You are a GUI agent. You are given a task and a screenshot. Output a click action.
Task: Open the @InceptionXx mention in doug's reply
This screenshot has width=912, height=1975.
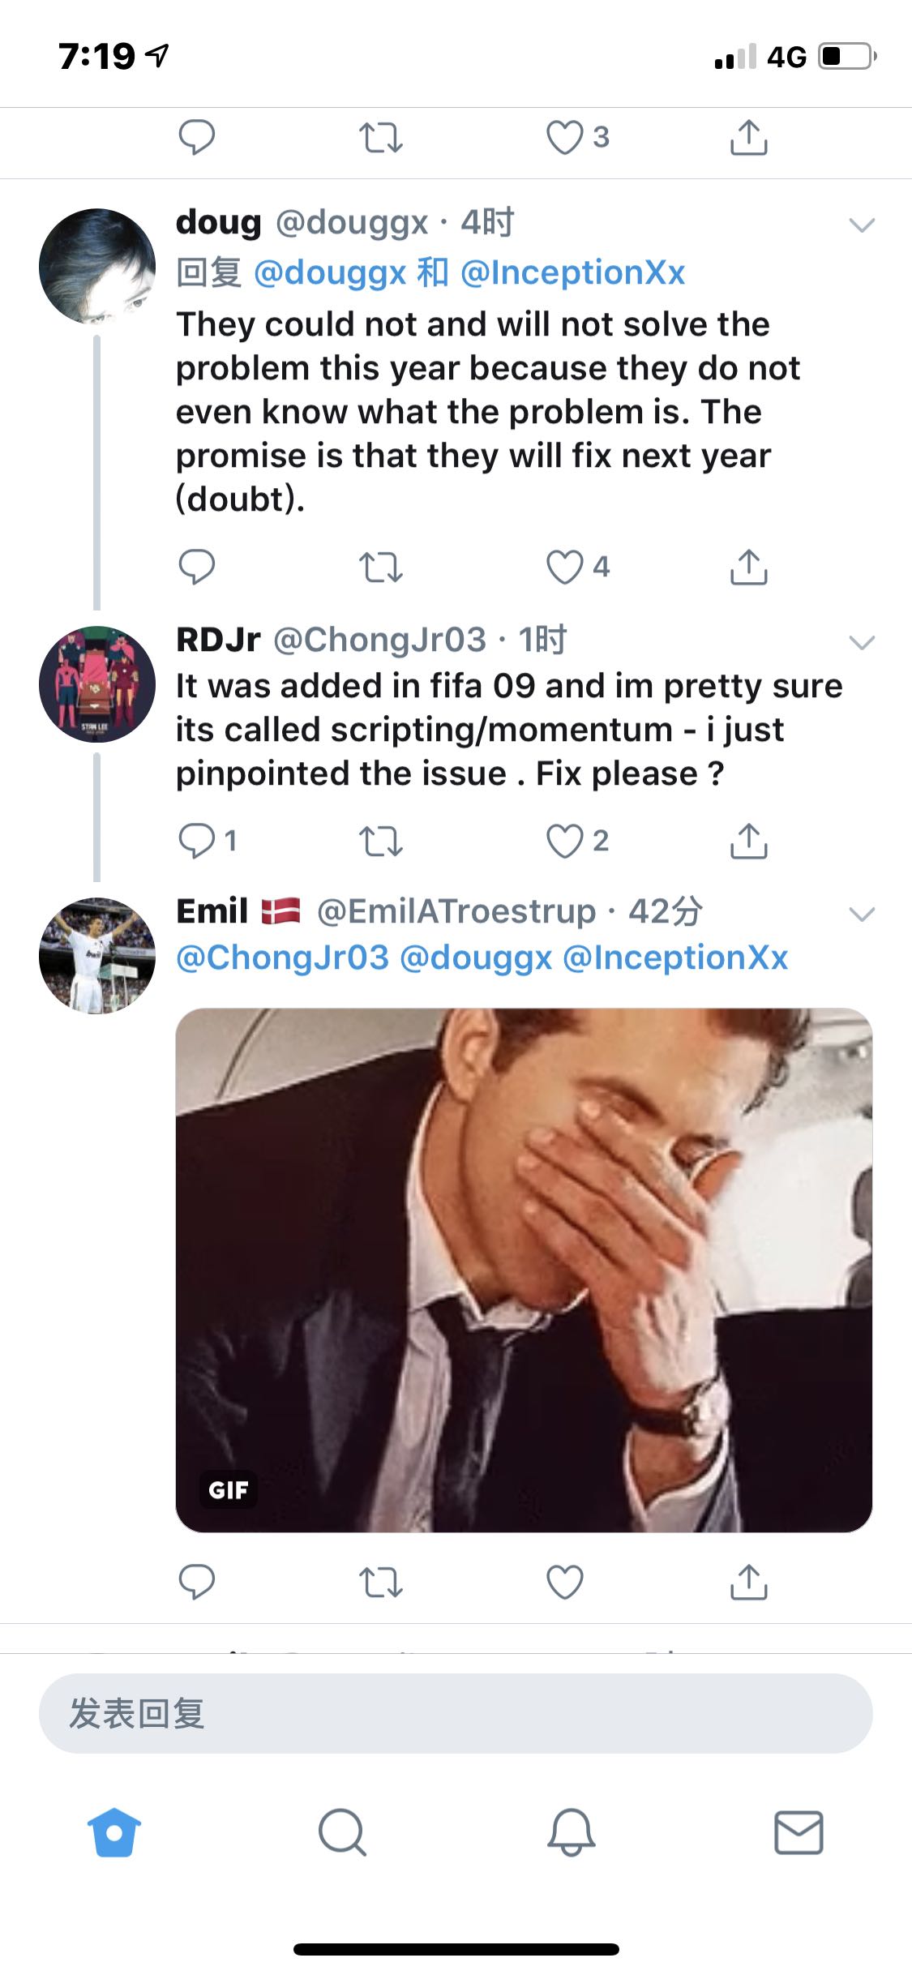pyautogui.click(x=572, y=272)
